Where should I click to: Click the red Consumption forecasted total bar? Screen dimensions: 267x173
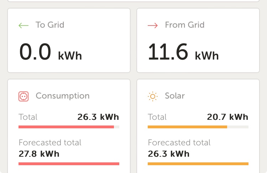click(x=69, y=163)
